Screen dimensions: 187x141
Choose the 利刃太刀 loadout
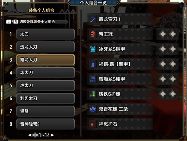(x=46, y=98)
